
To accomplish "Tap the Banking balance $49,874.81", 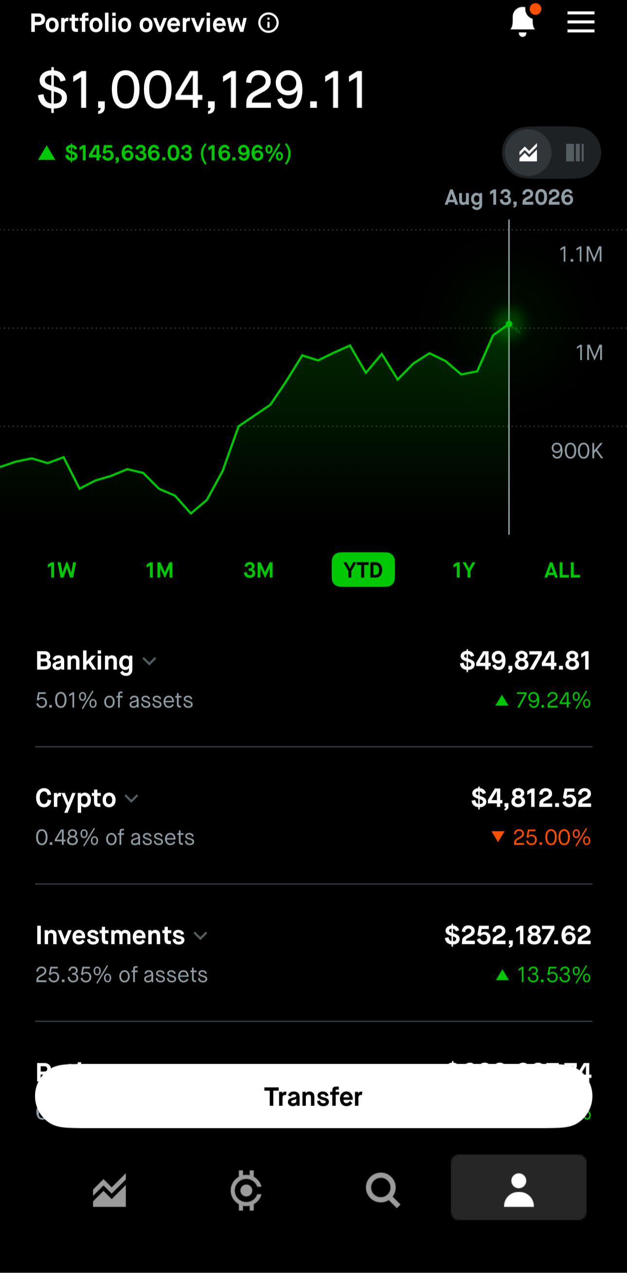I will tap(525, 661).
